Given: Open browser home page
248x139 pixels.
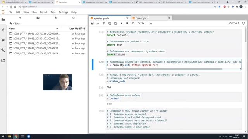Looking at the screenshot, I should click(x=15, y=7).
